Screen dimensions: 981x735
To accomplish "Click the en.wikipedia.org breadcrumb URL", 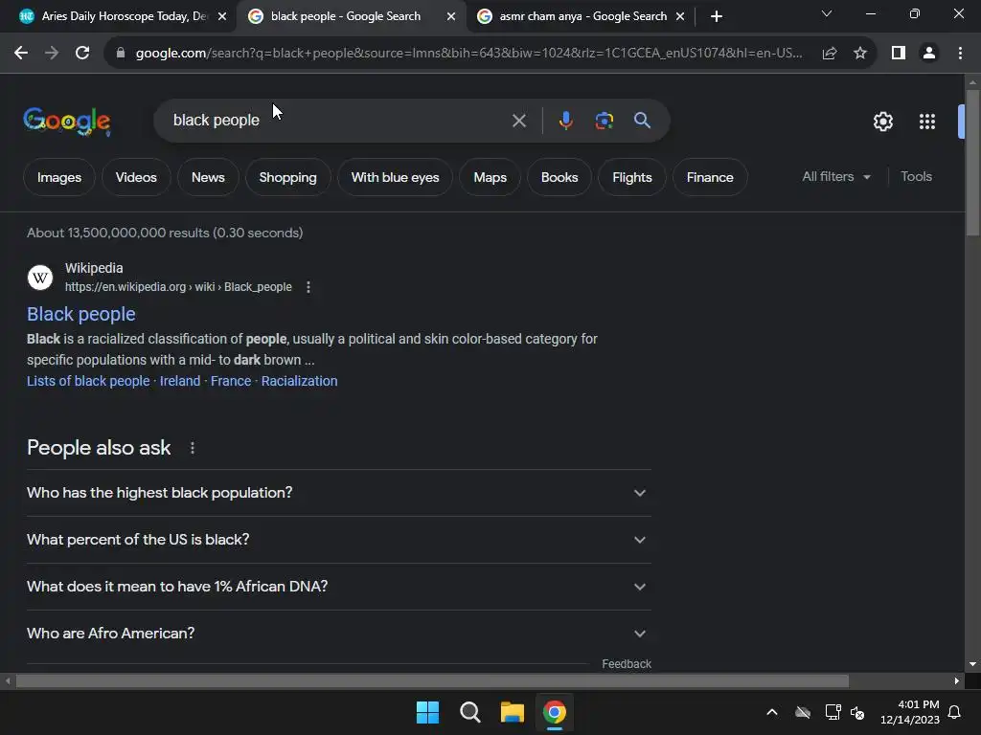I will click(178, 287).
